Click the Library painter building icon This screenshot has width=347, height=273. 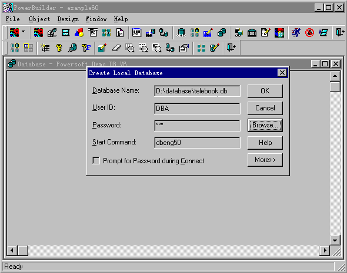pos(252,33)
